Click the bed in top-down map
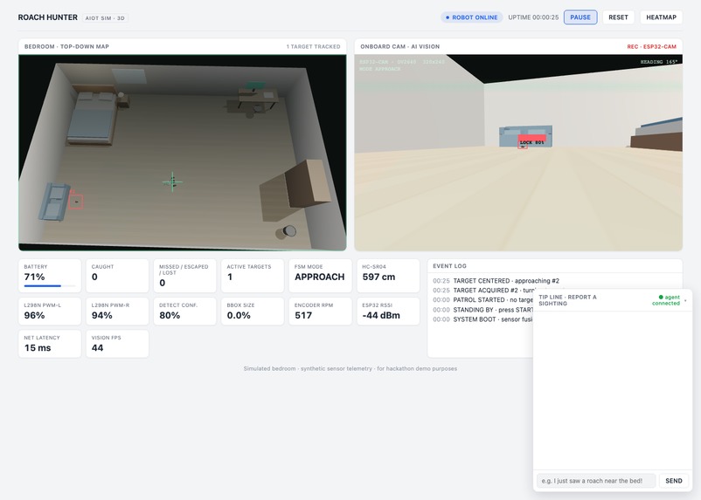 pos(93,117)
